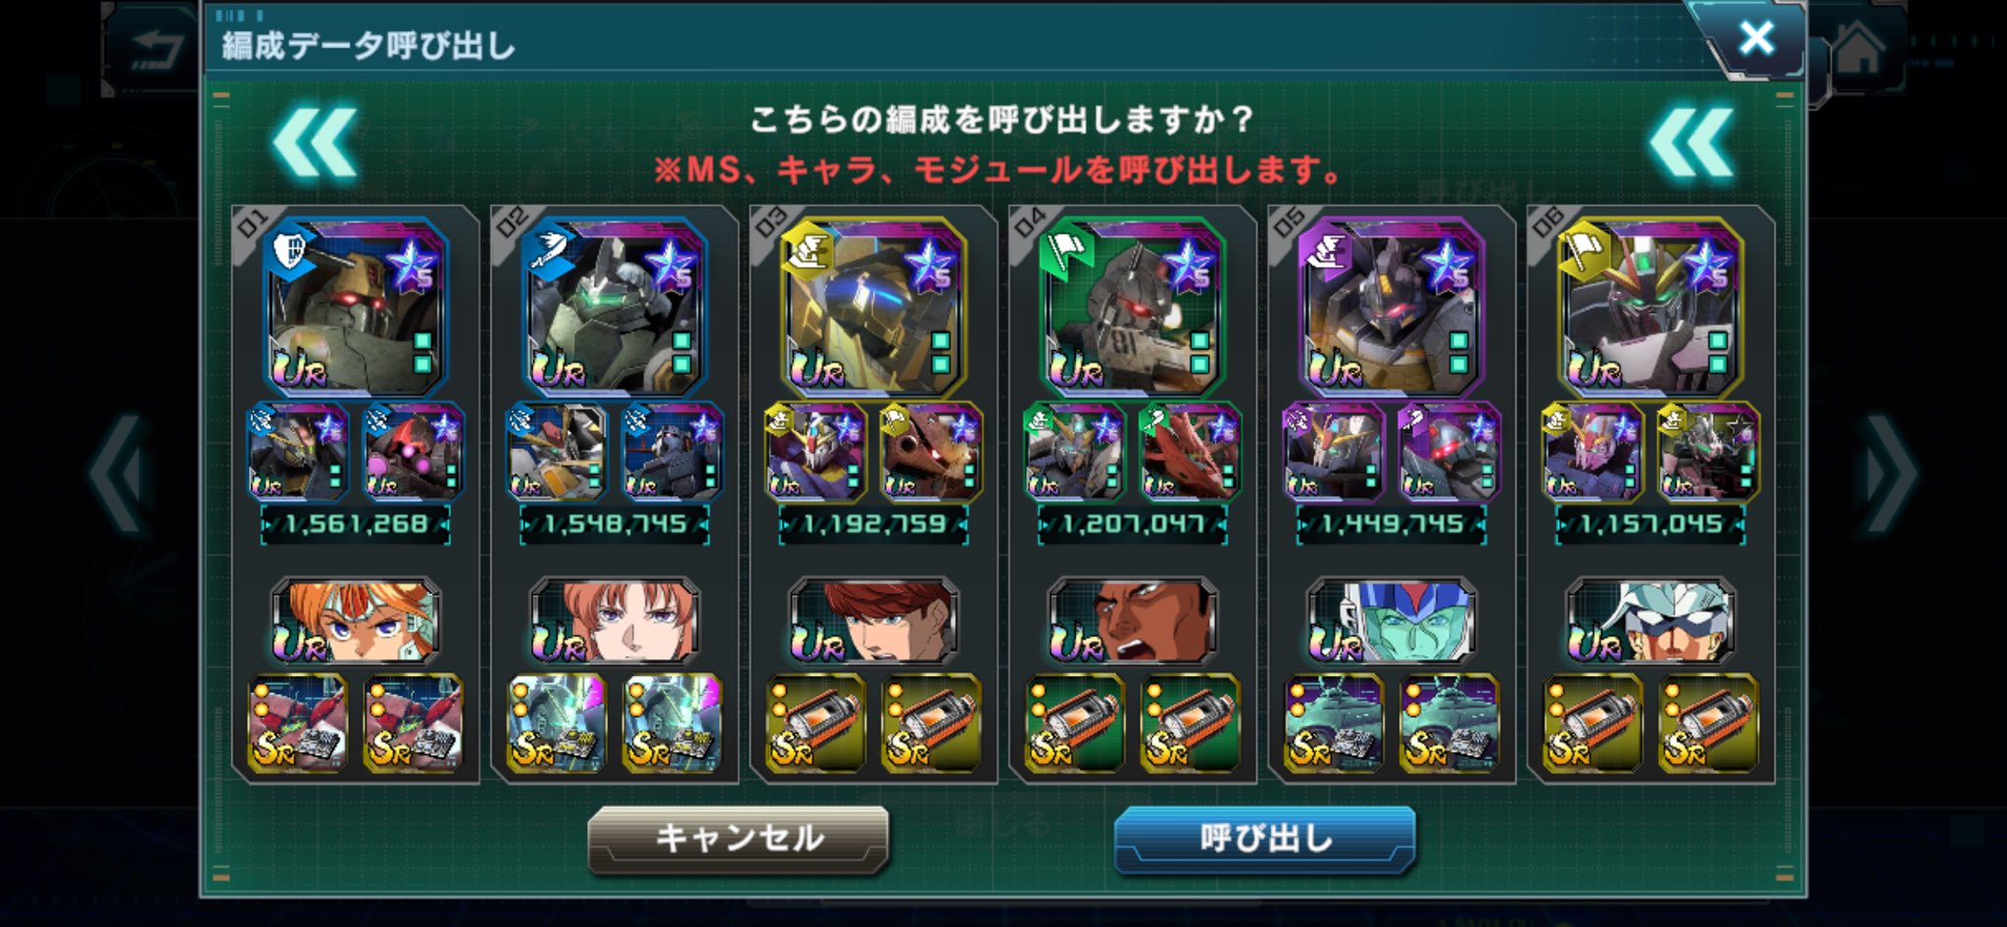This screenshot has width=2007, height=927.
Task: Select squad 02 main UR mobile suit
Action: pyautogui.click(x=614, y=307)
